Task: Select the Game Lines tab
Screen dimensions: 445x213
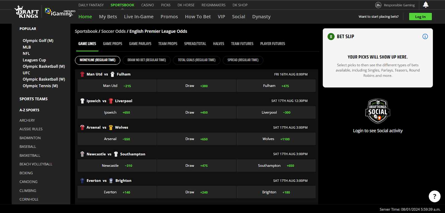Action: tap(87, 44)
